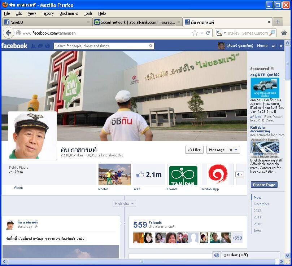The height and width of the screenshot is (266, 292).
Task: Open a new browser tab with plus button
Action: (278, 22)
